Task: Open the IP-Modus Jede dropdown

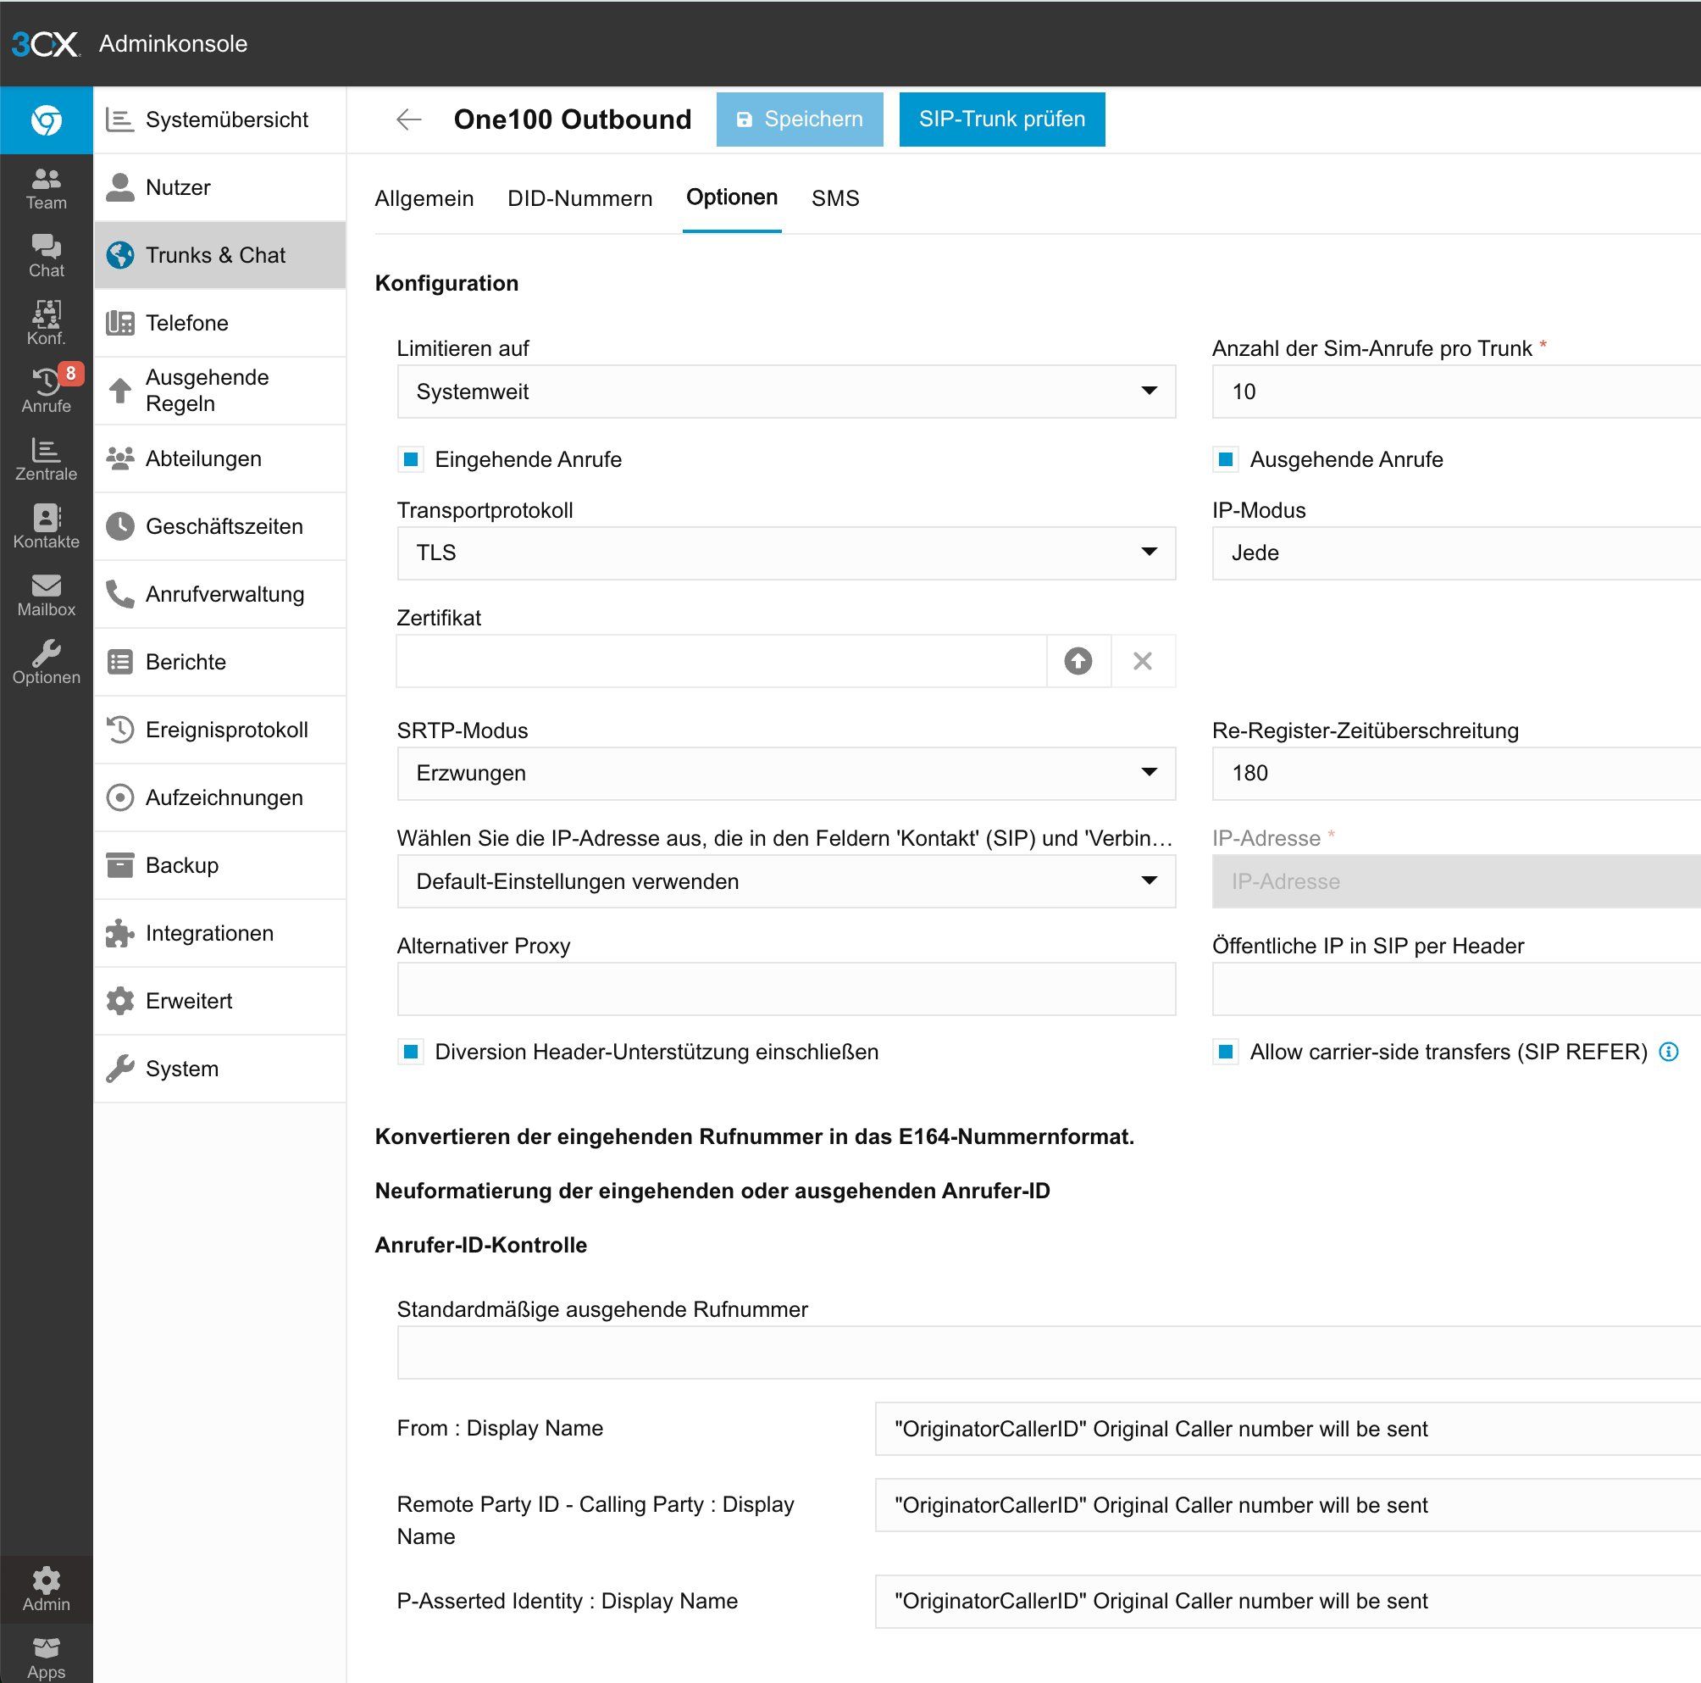Action: coord(1456,553)
